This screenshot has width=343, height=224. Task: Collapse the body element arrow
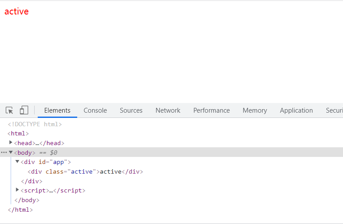[11, 152]
